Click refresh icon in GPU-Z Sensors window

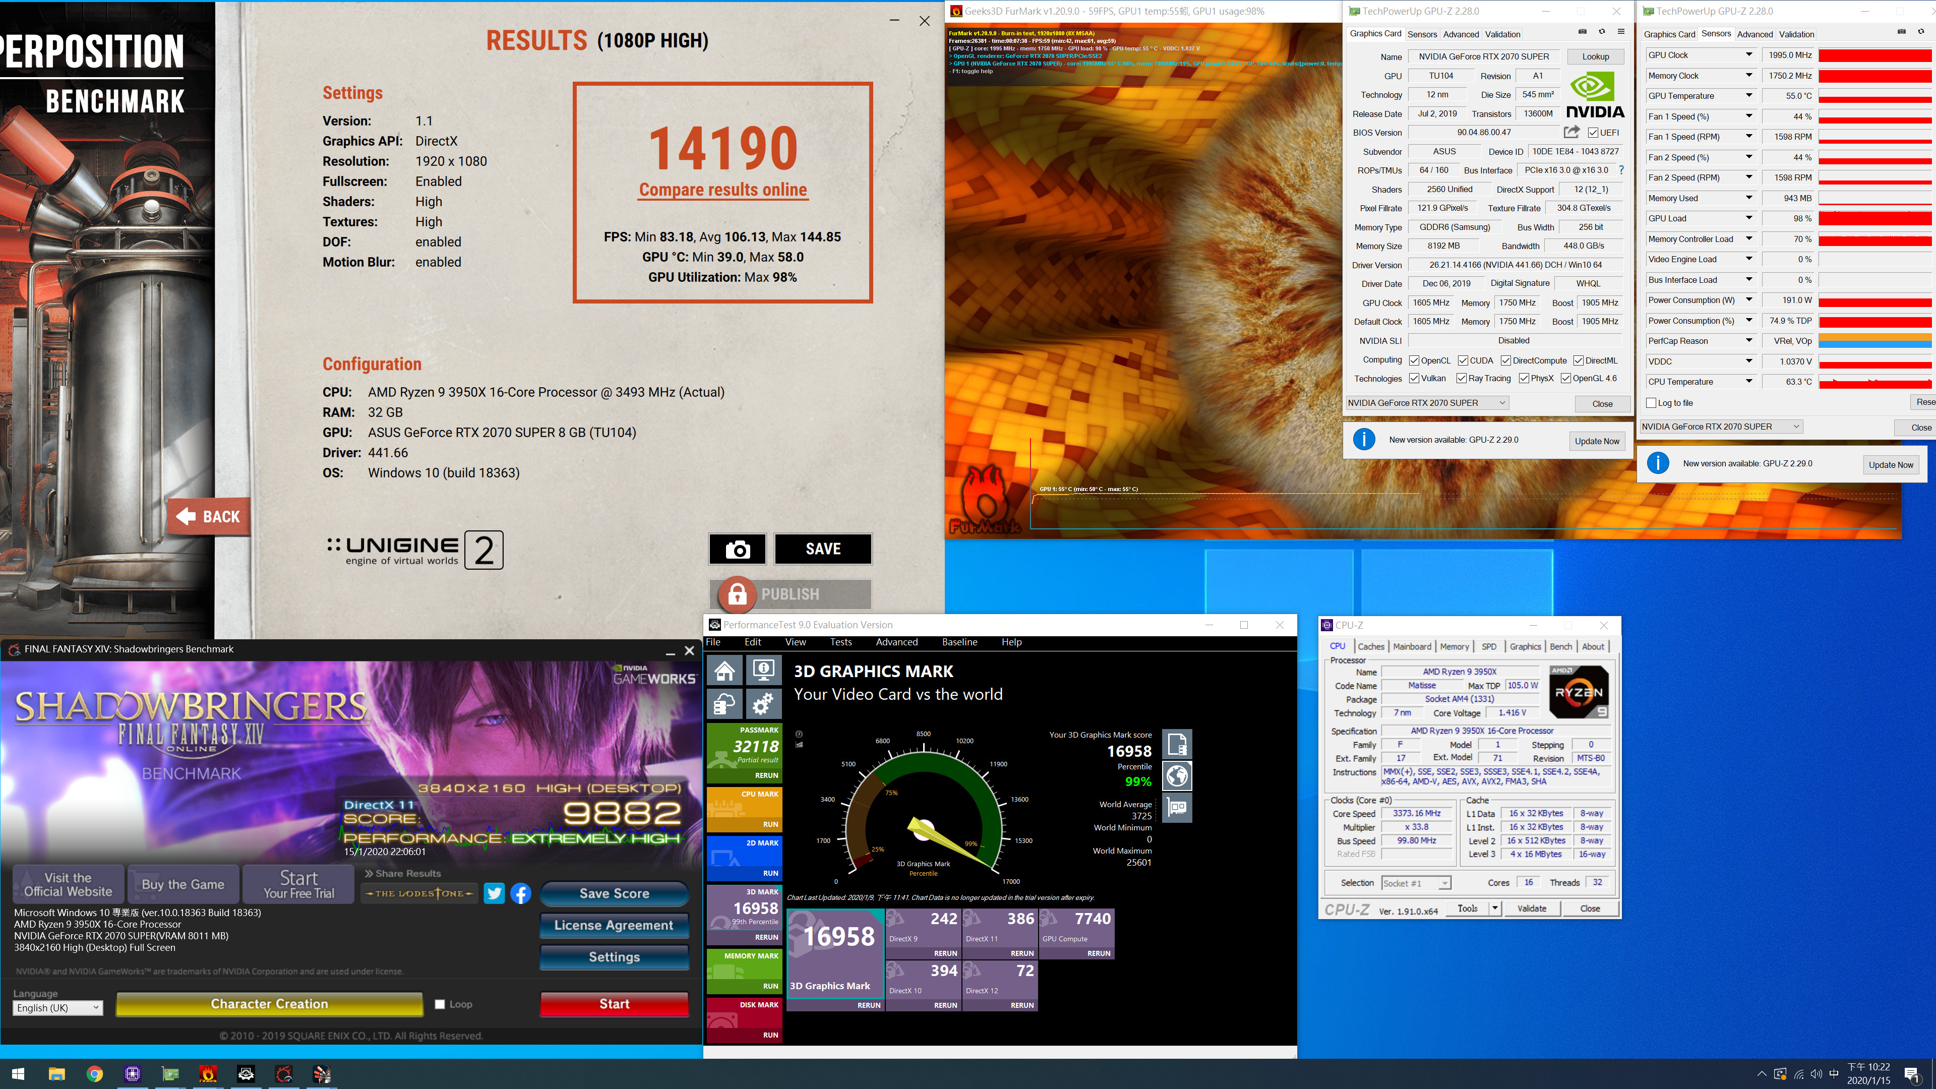[1921, 32]
